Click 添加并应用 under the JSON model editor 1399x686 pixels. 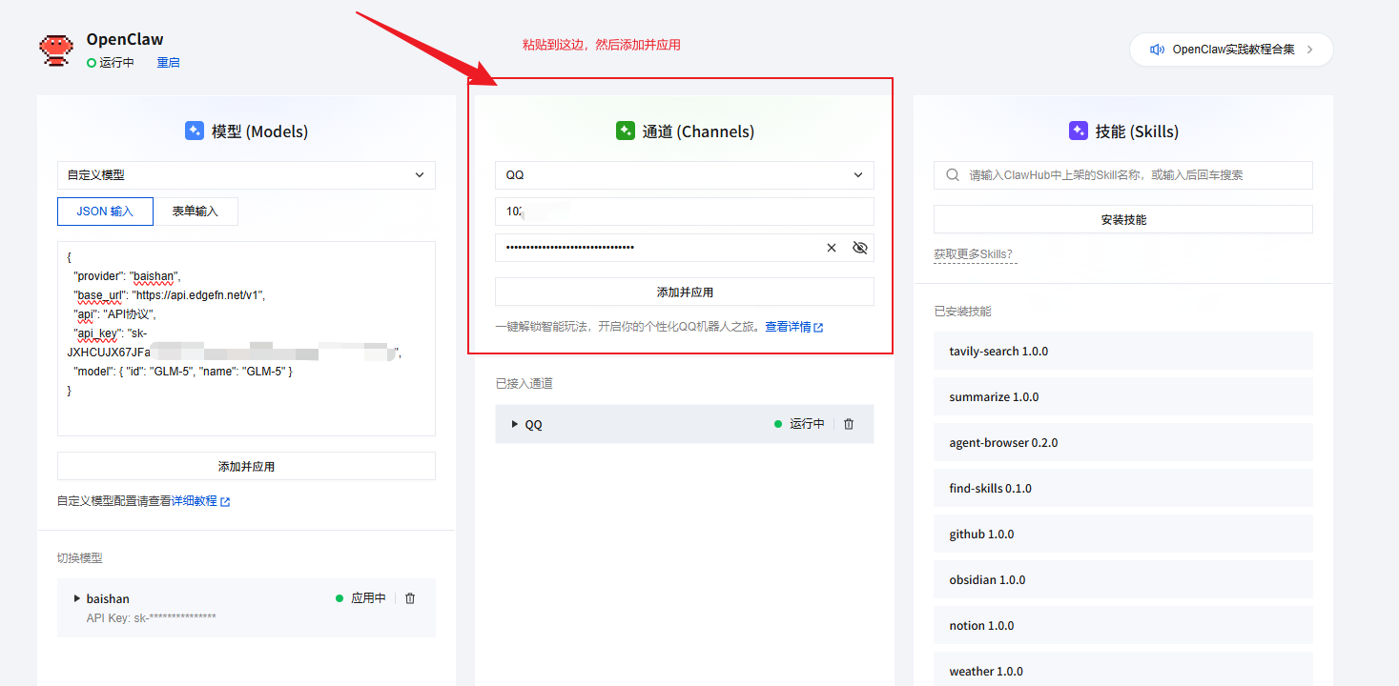click(246, 466)
